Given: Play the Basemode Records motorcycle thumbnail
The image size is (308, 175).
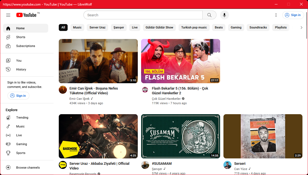Looking at the screenshot, I should [x=98, y=136].
